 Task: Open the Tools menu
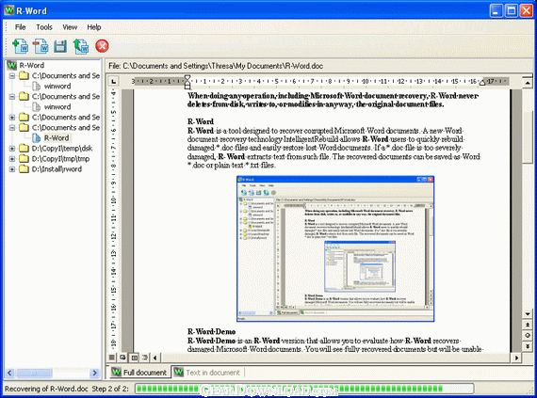(44, 27)
